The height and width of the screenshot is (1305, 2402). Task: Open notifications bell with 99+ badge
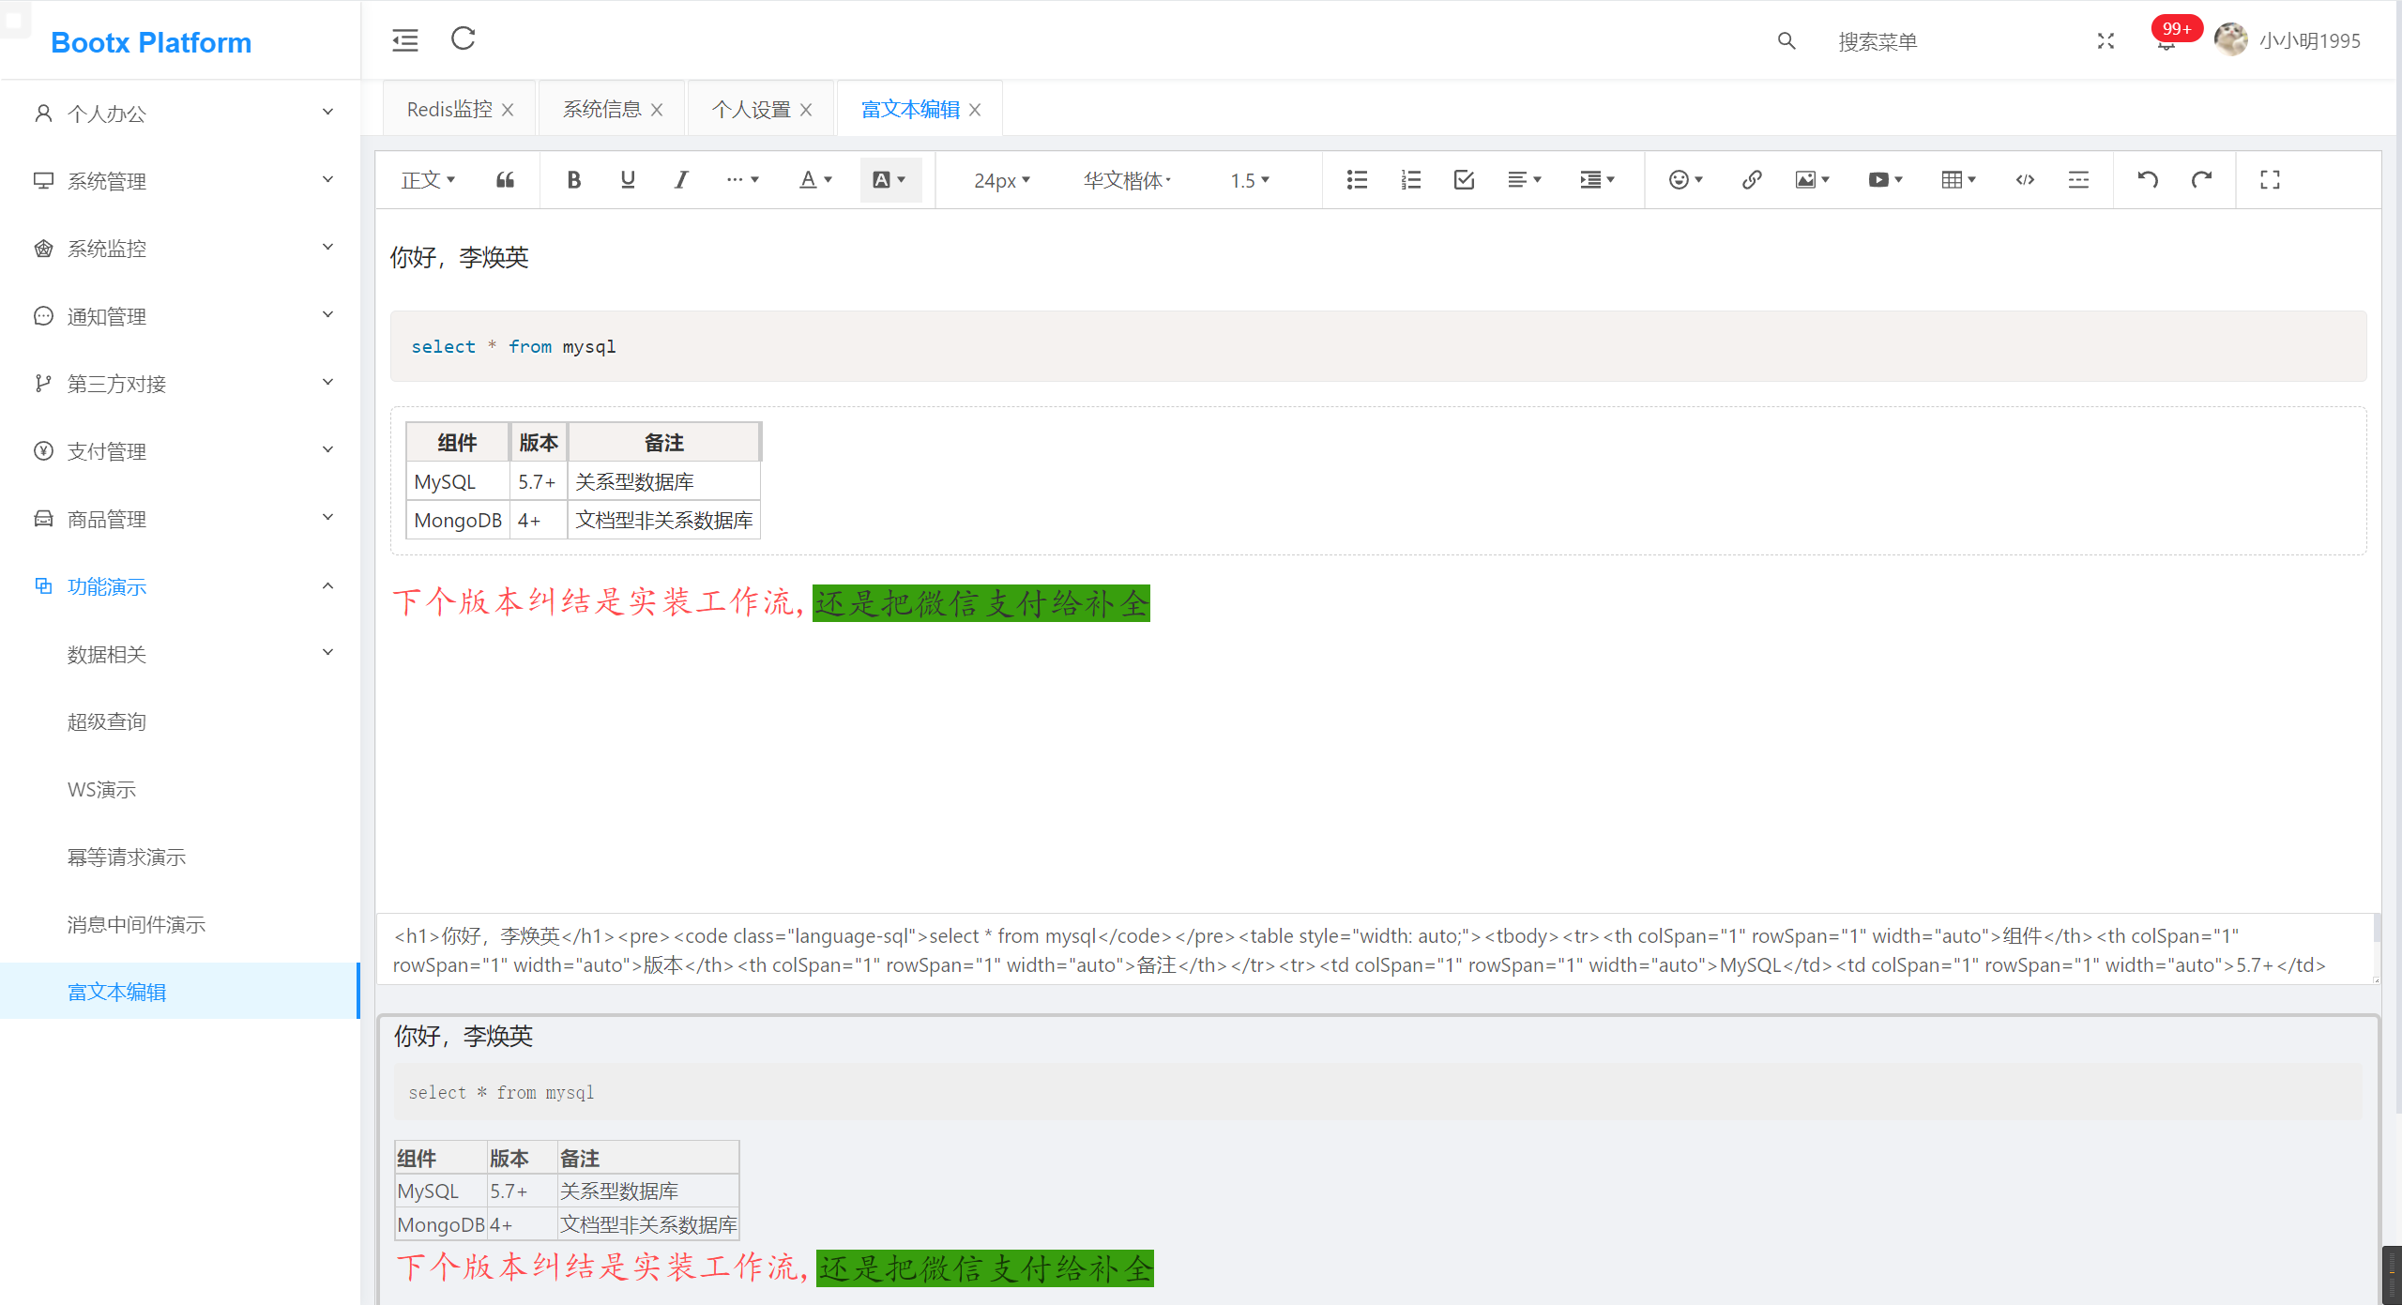coord(2166,43)
